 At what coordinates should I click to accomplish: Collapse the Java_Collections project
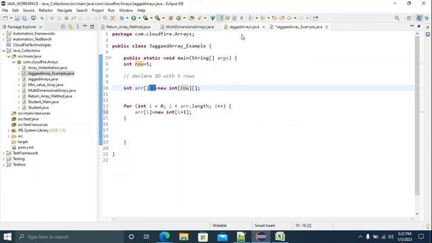(3, 51)
